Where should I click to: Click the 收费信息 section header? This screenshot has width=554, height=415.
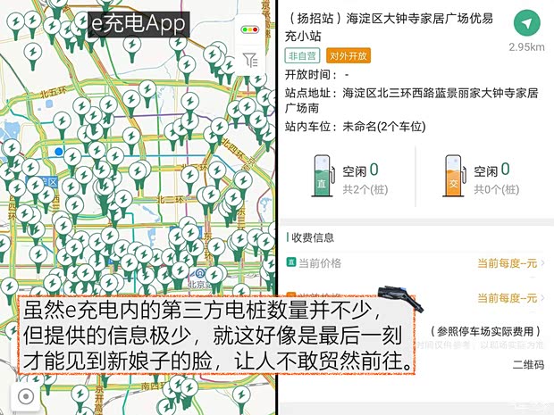pos(312,237)
